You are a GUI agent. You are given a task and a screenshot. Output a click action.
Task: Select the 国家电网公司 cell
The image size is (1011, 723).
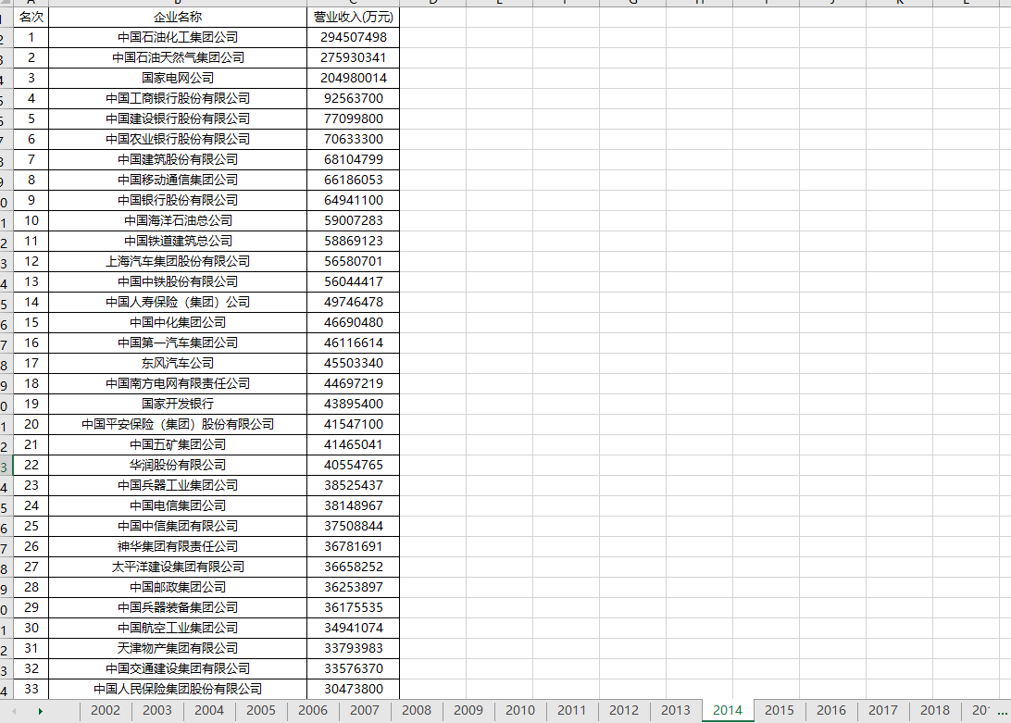[x=178, y=78]
